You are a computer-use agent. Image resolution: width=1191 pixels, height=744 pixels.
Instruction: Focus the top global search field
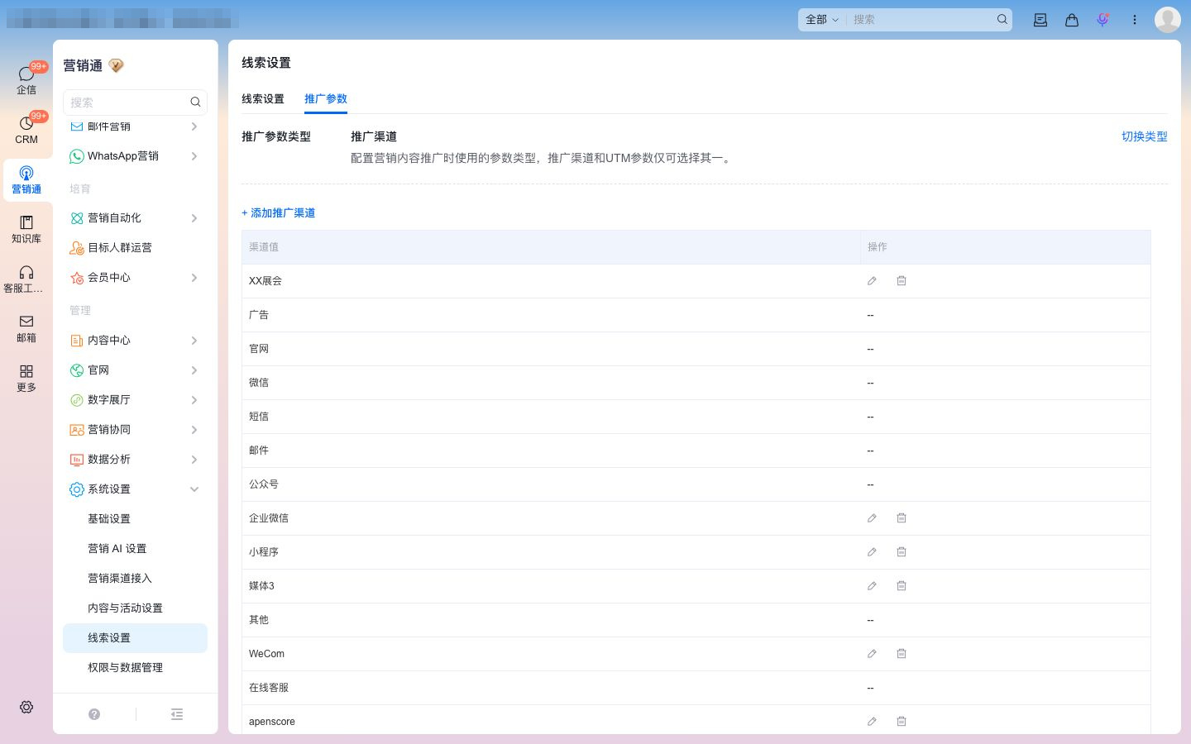(922, 20)
